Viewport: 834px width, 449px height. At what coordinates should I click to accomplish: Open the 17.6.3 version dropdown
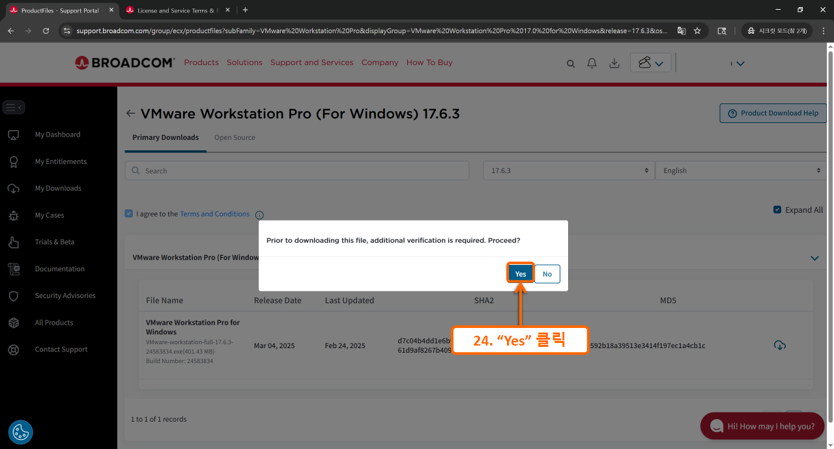pos(568,170)
